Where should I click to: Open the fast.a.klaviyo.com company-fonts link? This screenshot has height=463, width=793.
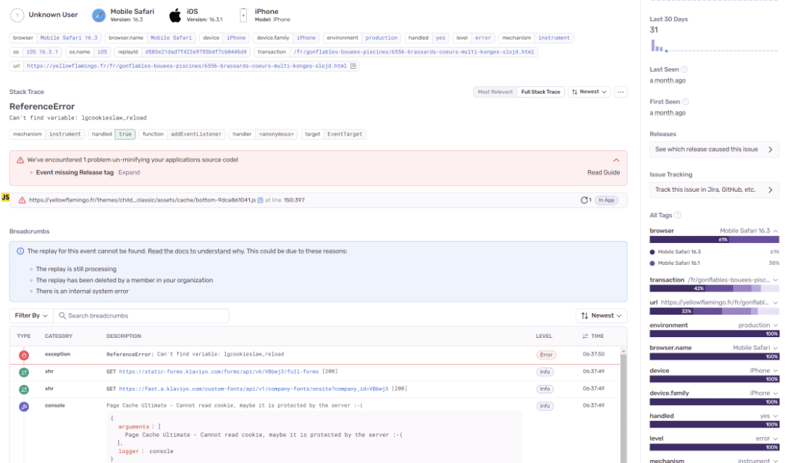point(253,388)
